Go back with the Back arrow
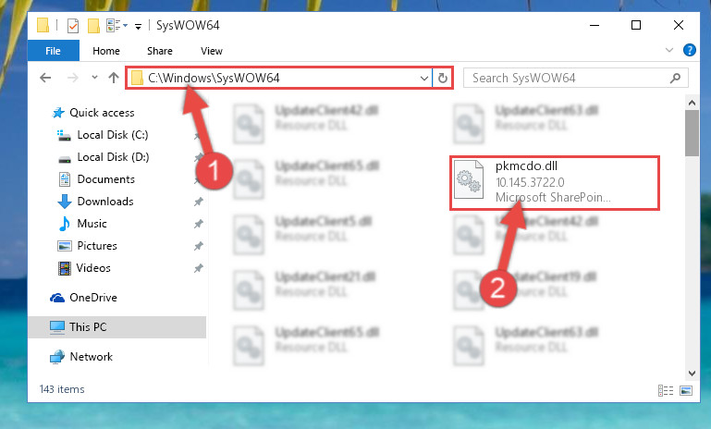This screenshot has height=429, width=711. [45, 78]
